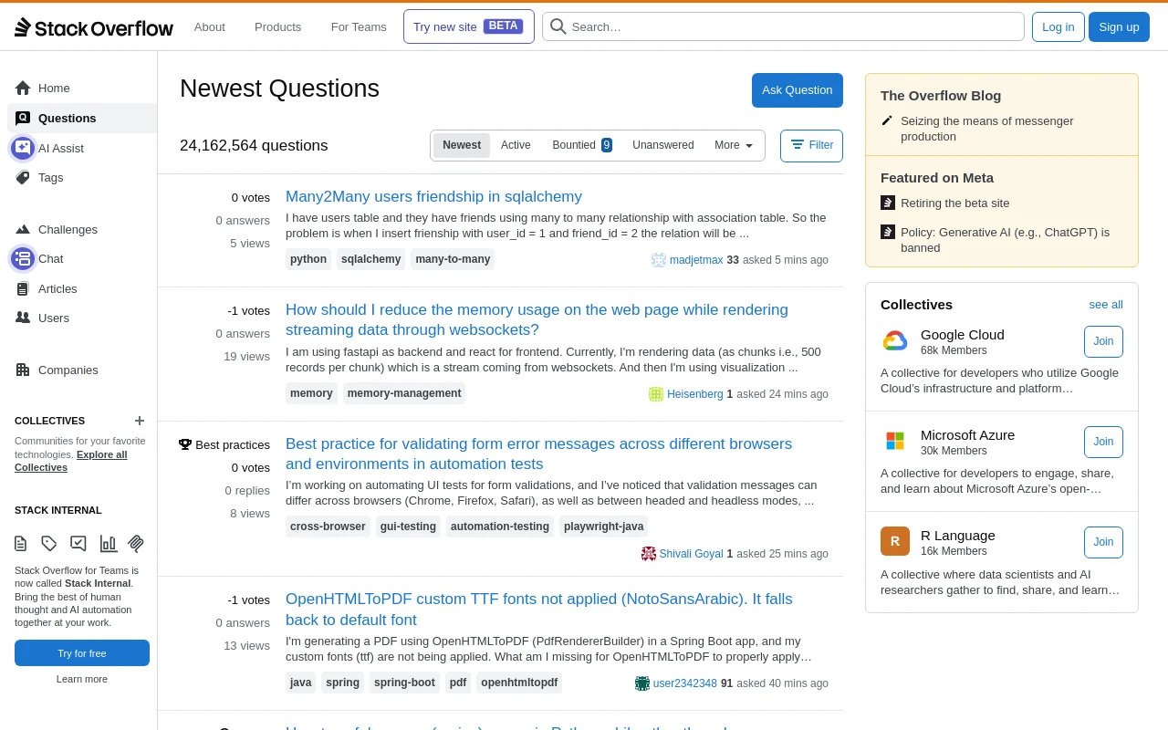This screenshot has height=730, width=1168.
Task: Open the Stack Overflow logo
Action: [93, 26]
